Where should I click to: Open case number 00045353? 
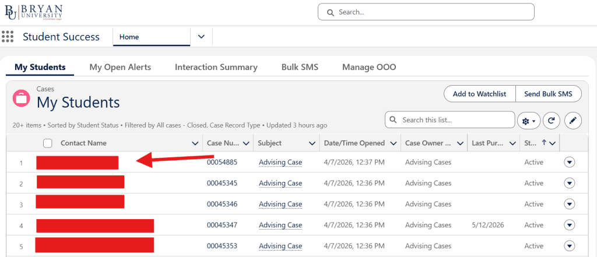click(x=222, y=246)
